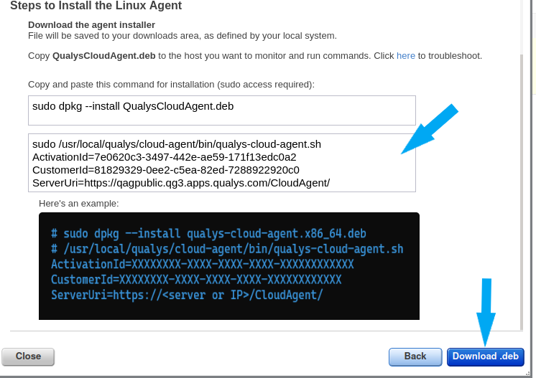This screenshot has width=536, height=378.
Task: Select the ActivationId=7e0620c3 line
Action: 165,157
